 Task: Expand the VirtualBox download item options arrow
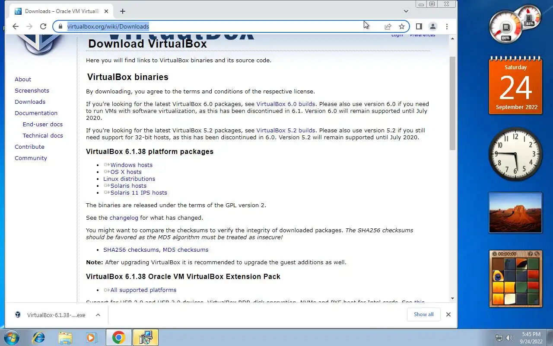98,315
